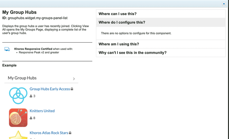Click the members icon showing 3
This screenshot has width=229, height=139.
pos(31,96)
